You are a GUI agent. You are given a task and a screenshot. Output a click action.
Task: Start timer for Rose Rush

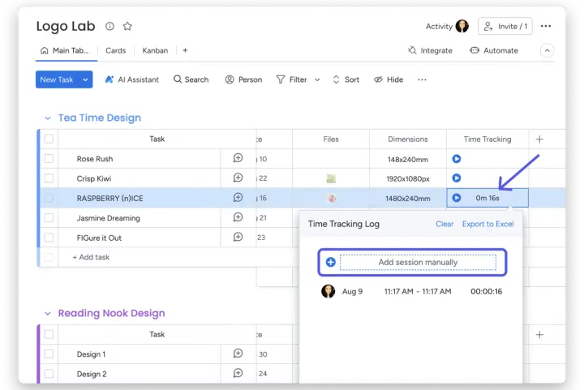pyautogui.click(x=456, y=159)
